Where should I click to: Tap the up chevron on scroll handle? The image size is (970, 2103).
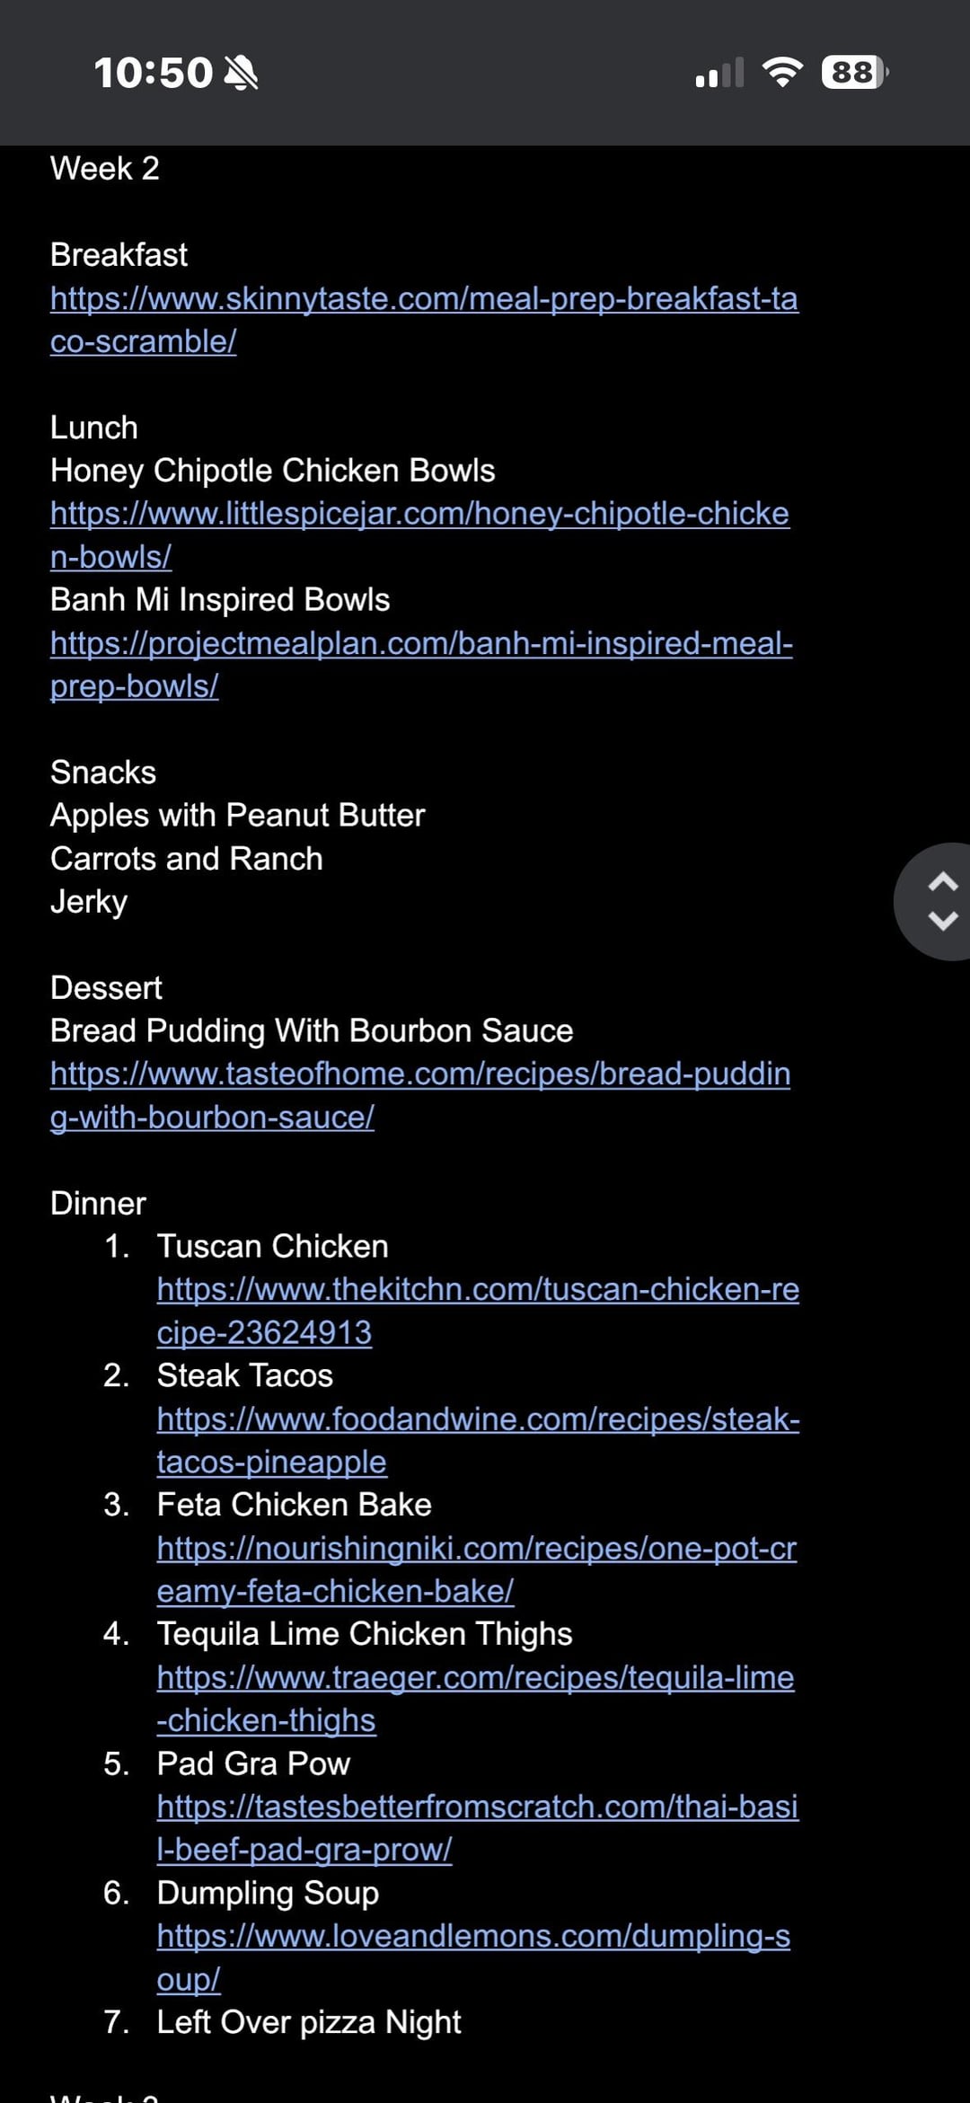(x=942, y=882)
